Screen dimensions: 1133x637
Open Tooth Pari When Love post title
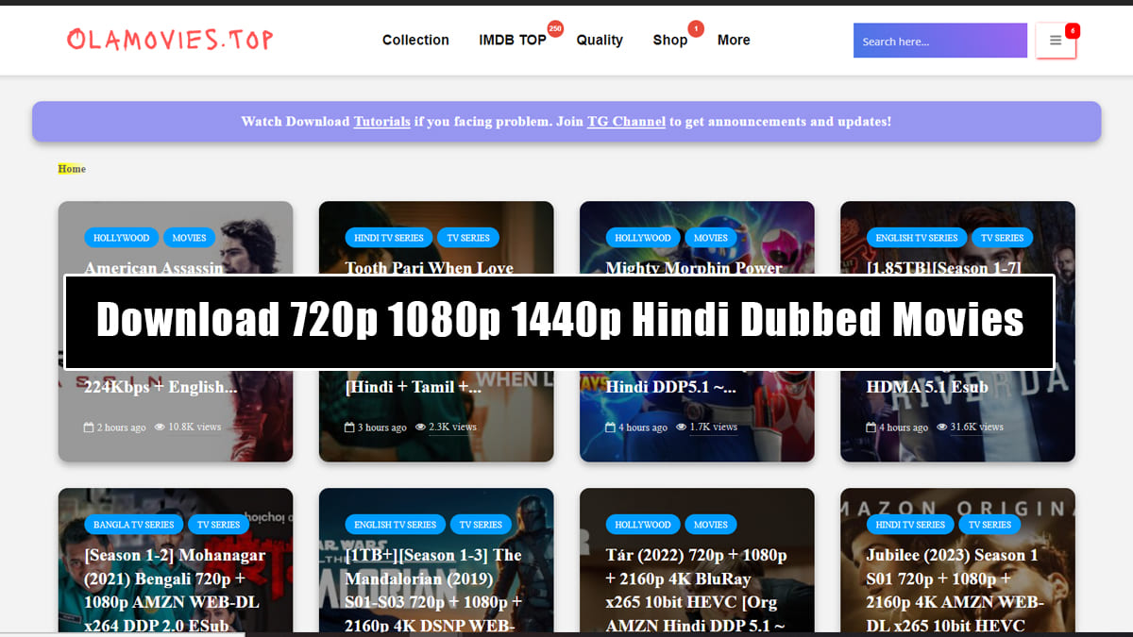pos(429,267)
